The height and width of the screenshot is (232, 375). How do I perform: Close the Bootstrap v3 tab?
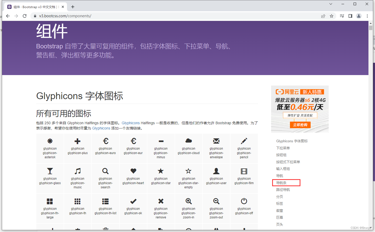[63, 7]
